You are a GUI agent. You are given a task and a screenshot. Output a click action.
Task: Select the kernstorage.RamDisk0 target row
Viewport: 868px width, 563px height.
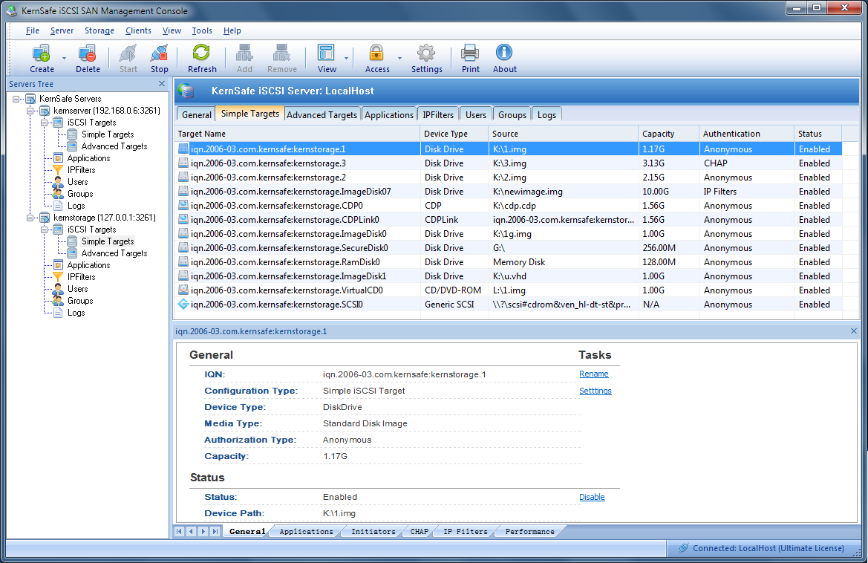(509, 262)
